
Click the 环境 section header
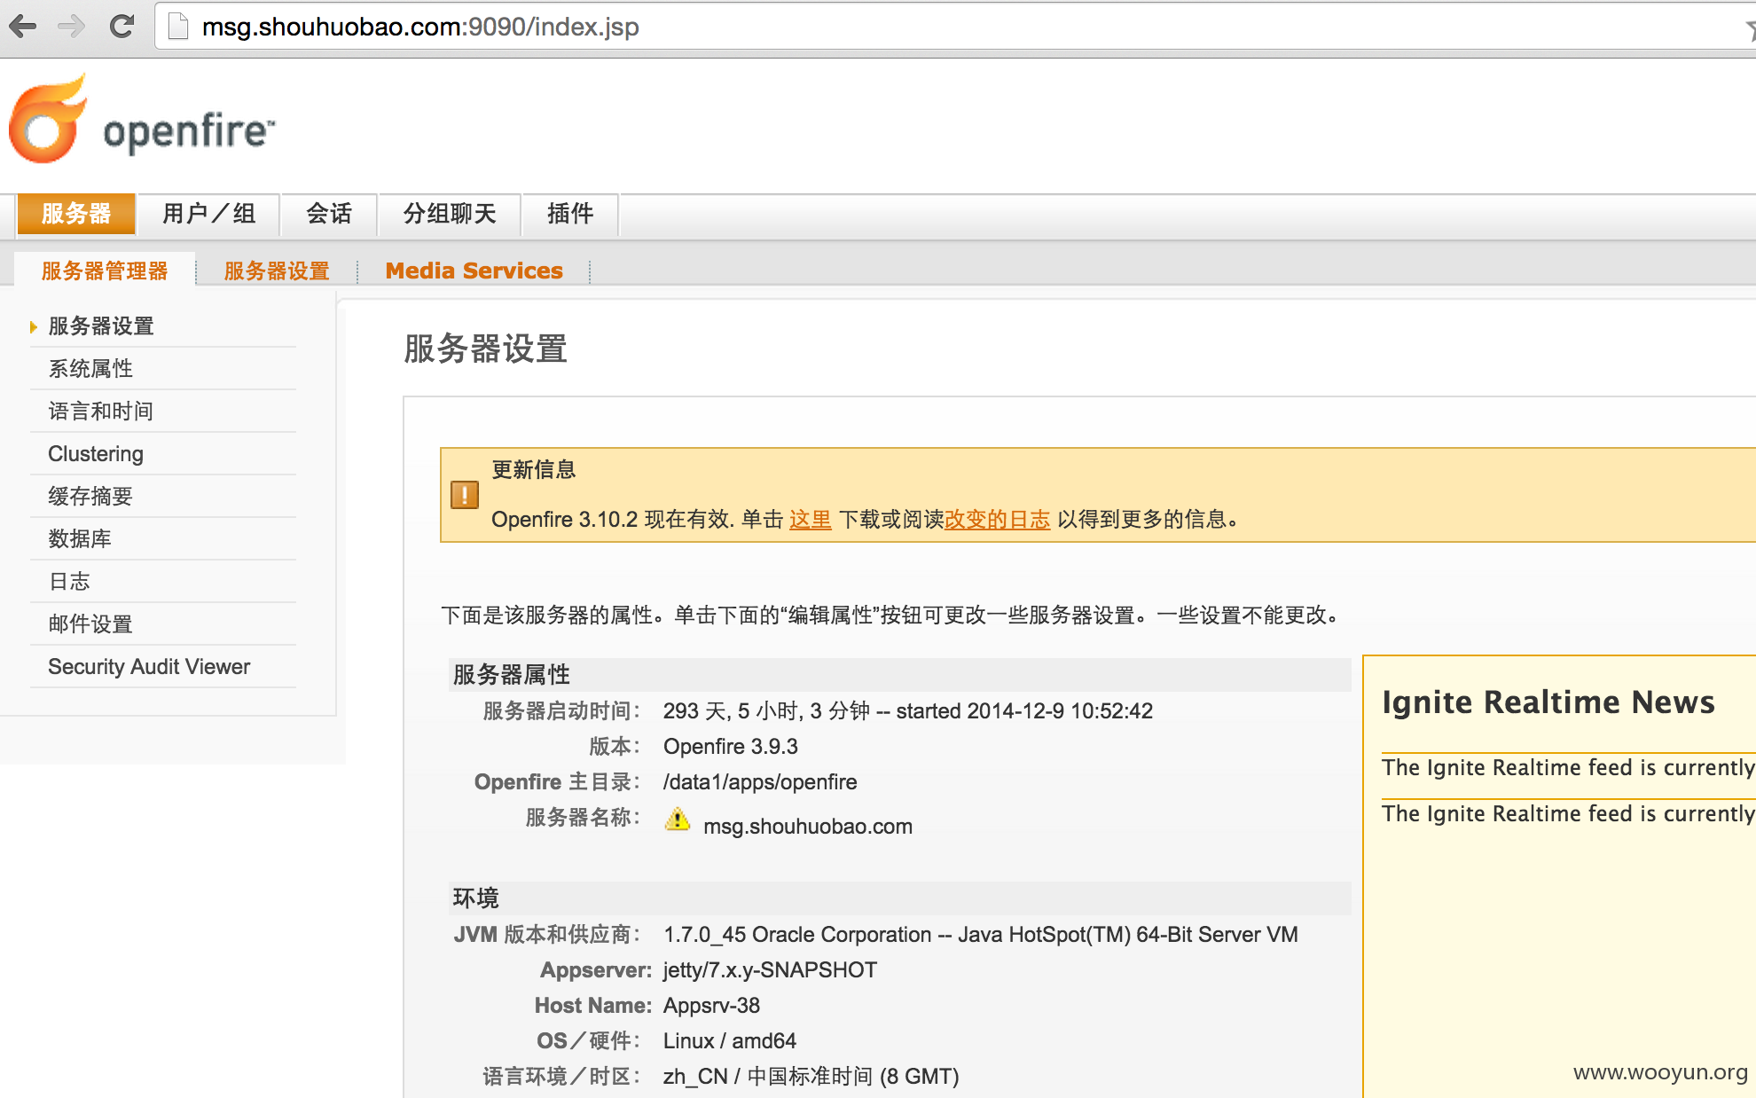pyautogui.click(x=476, y=898)
